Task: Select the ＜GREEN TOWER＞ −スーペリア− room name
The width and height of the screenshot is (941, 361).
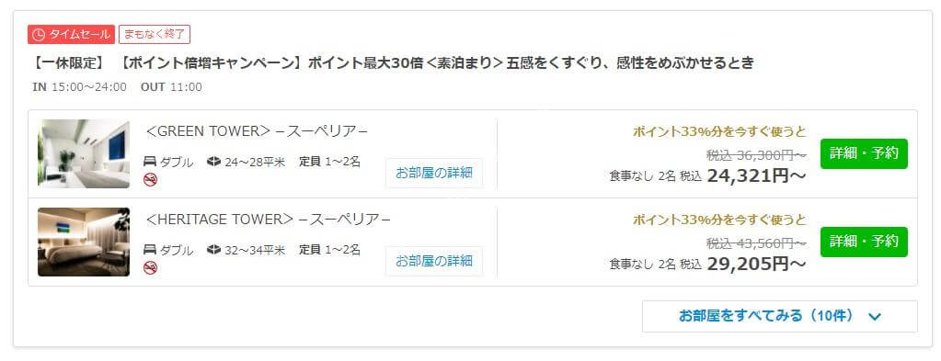Action: (257, 131)
